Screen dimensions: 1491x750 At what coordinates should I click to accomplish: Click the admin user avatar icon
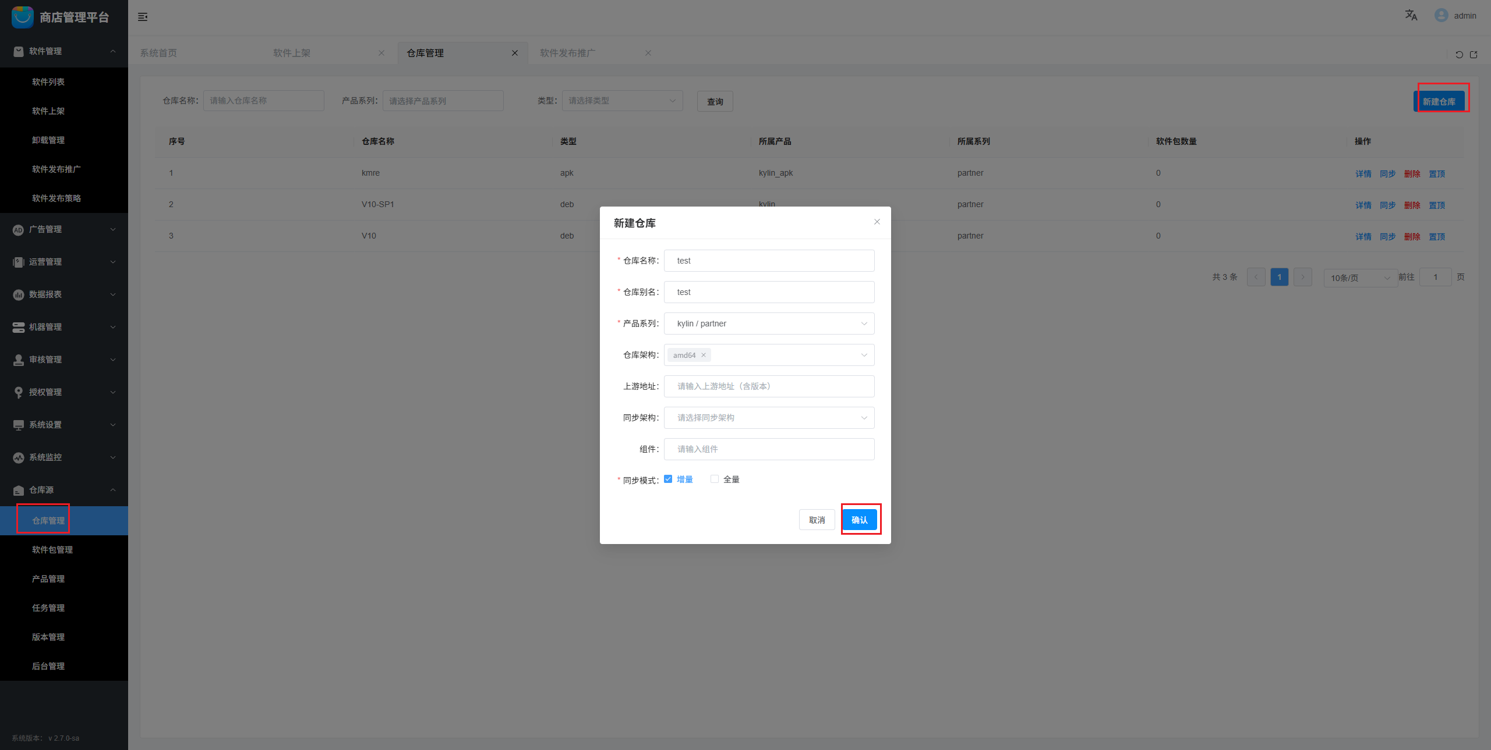[1441, 15]
